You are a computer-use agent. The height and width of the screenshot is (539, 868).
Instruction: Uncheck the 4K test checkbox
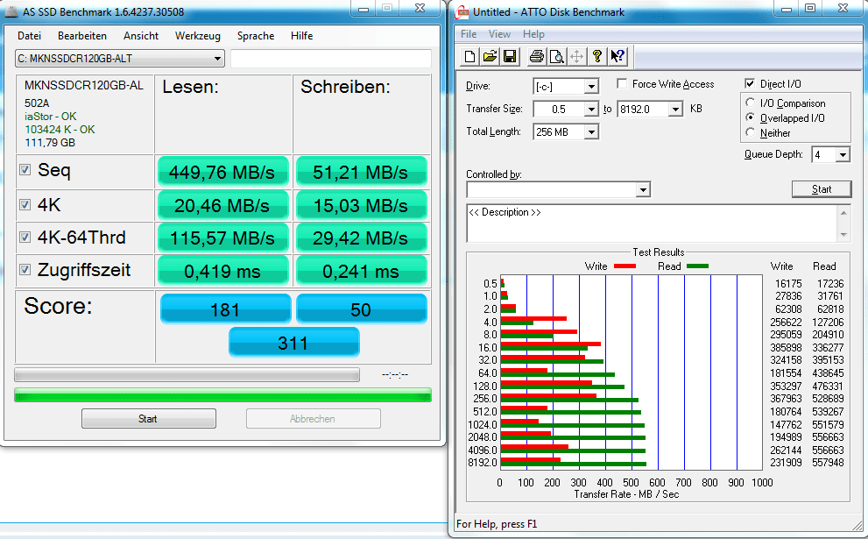pyautogui.click(x=25, y=205)
